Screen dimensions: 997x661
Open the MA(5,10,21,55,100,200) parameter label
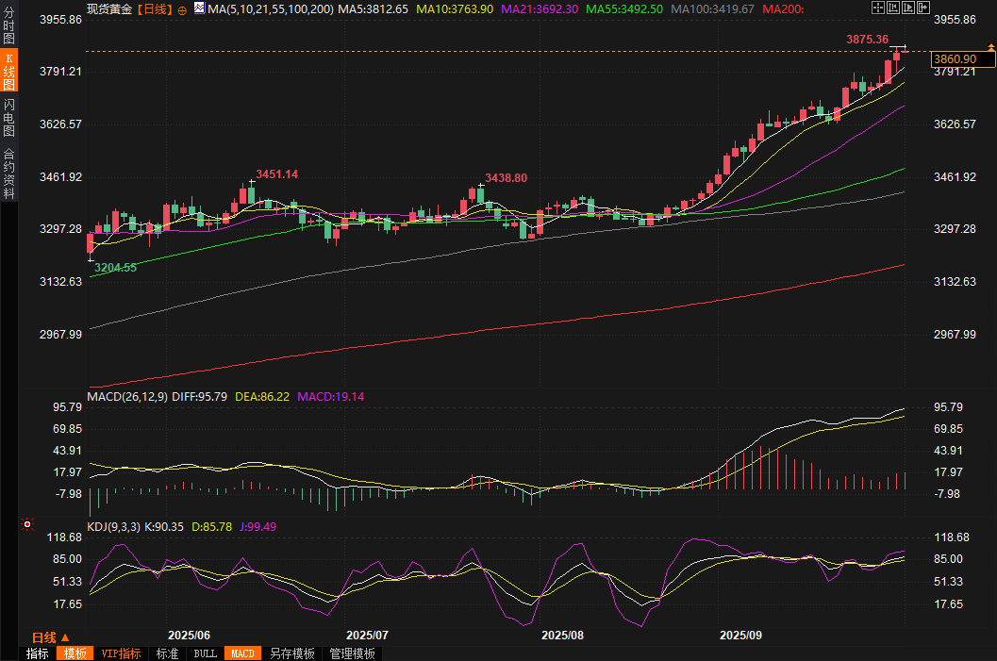coord(270,8)
